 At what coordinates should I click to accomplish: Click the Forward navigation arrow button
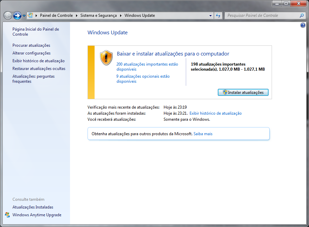(17, 15)
